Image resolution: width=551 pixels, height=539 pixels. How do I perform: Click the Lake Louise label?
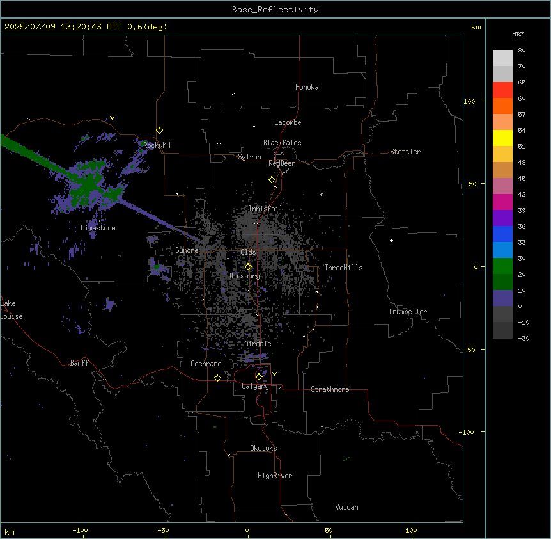[12, 310]
